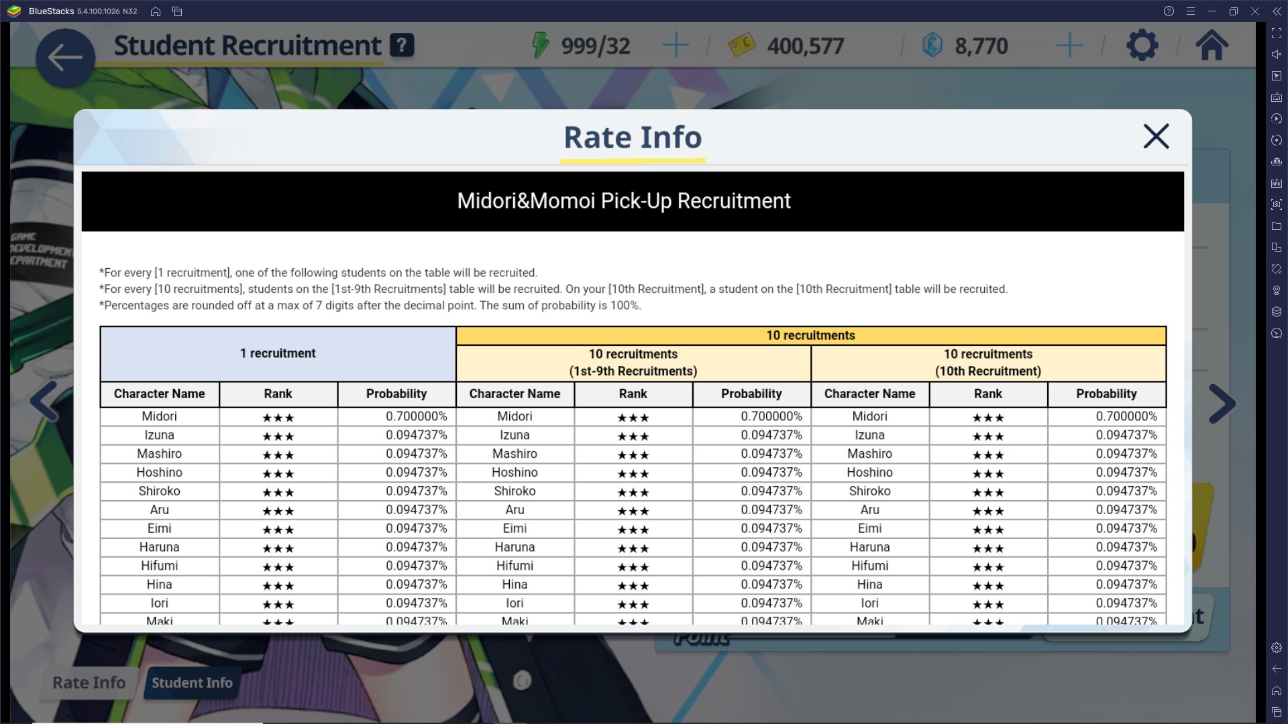This screenshot has height=724, width=1288.
Task: Click Aru in the 1st-9th Recruitments column
Action: point(515,510)
